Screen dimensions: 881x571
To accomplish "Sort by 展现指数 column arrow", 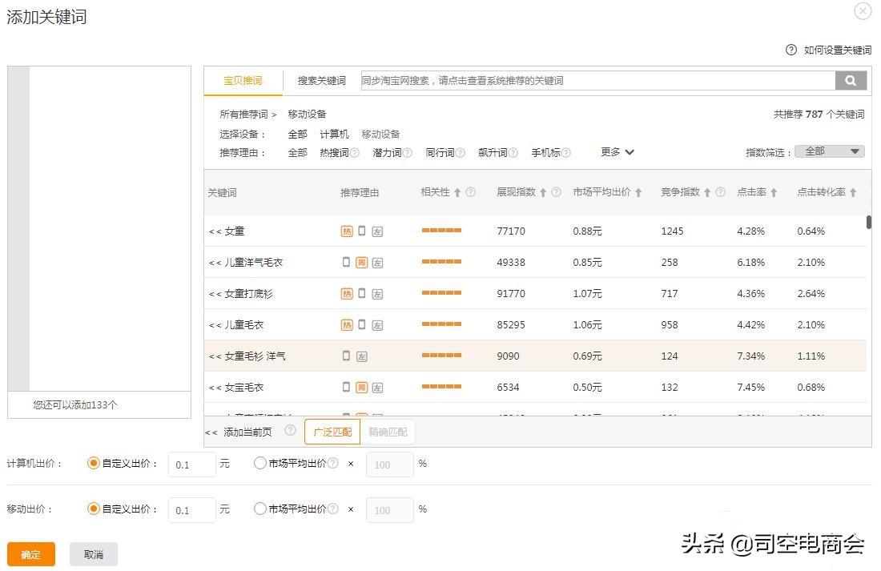I will click(543, 193).
